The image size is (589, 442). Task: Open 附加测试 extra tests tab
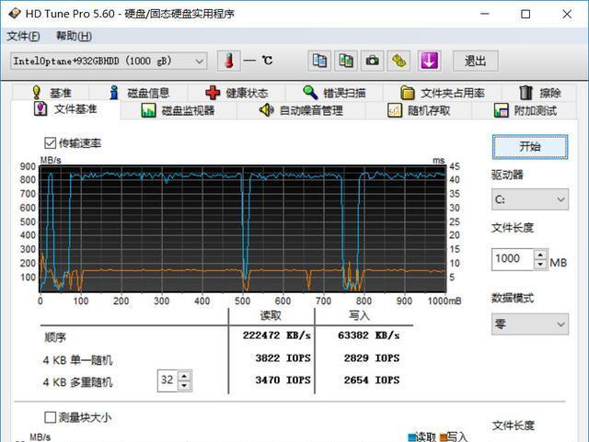[525, 110]
